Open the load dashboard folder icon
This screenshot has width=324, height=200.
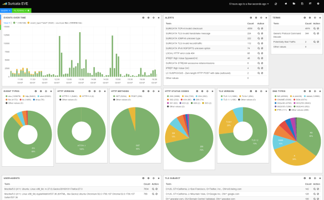coord(294,4)
